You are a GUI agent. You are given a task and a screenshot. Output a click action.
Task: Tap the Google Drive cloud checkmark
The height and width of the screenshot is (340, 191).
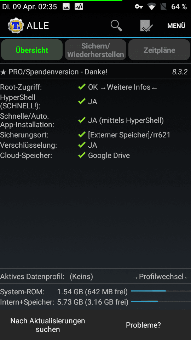click(82, 155)
